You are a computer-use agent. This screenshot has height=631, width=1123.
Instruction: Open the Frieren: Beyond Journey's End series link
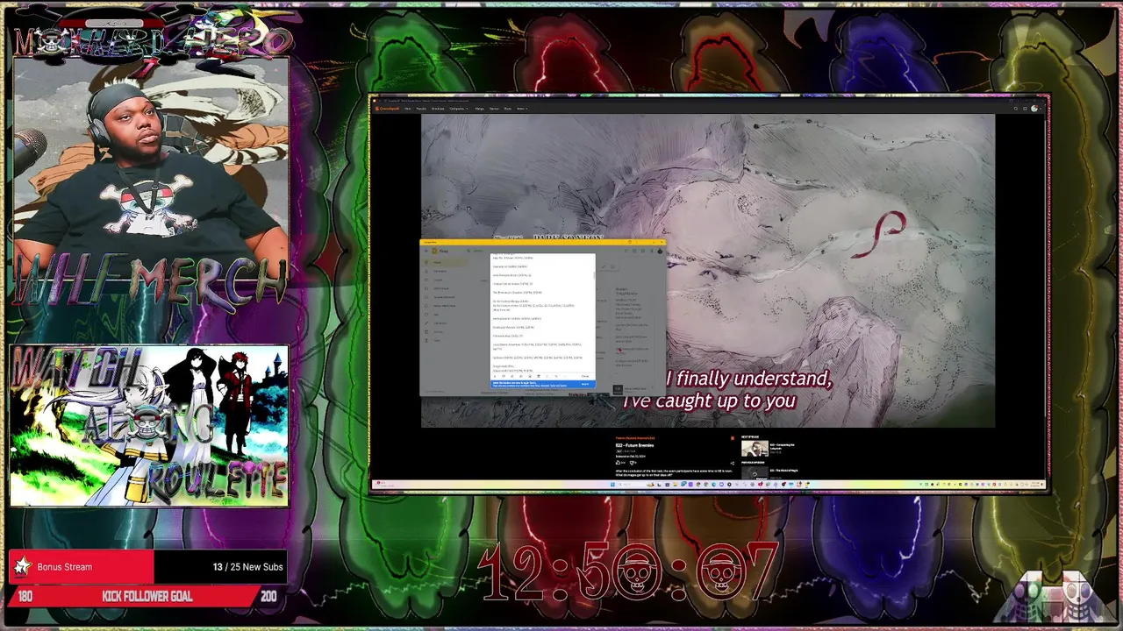[635, 438]
